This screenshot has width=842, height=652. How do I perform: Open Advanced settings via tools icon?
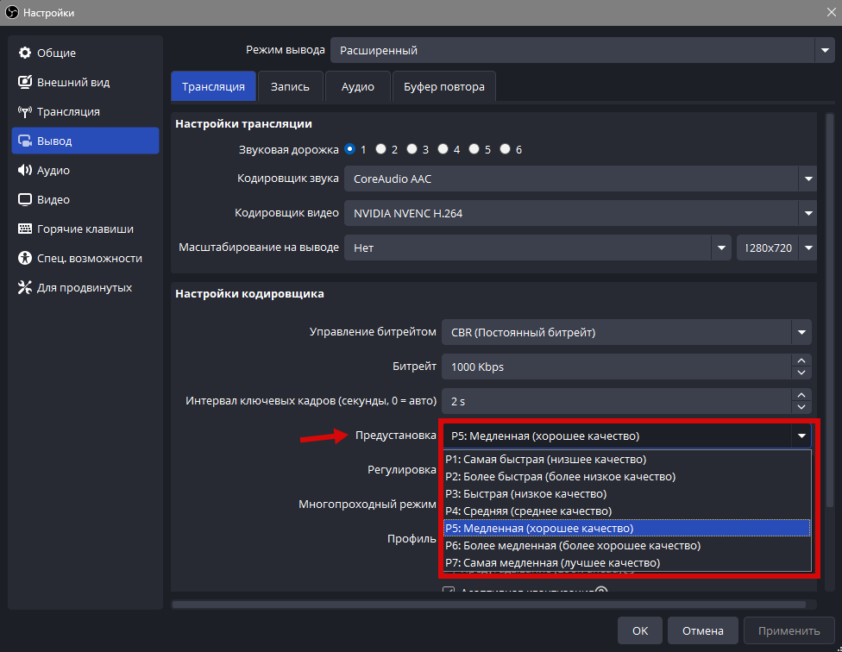[25, 288]
